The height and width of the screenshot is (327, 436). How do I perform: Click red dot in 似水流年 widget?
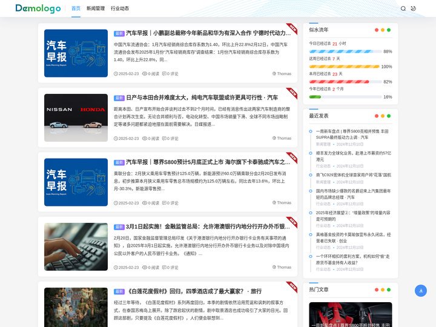[x=377, y=30]
